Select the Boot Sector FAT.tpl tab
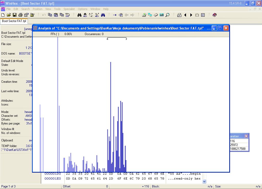Screen dimensions: 262x189 (14, 21)
